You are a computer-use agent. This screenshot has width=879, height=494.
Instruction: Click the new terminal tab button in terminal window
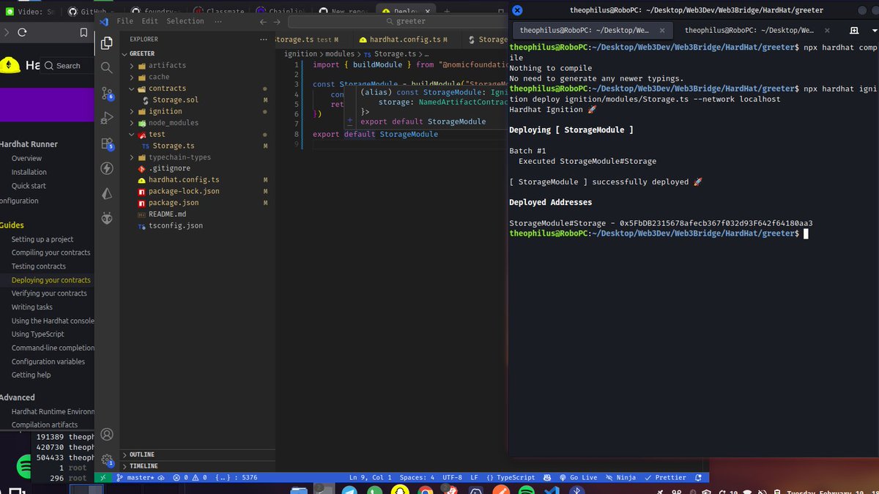coord(854,31)
